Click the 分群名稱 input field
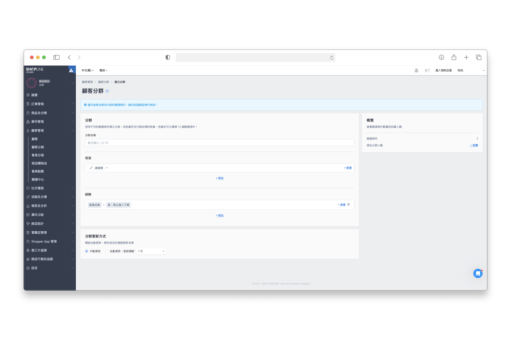The height and width of the screenshot is (340, 511). (x=220, y=143)
